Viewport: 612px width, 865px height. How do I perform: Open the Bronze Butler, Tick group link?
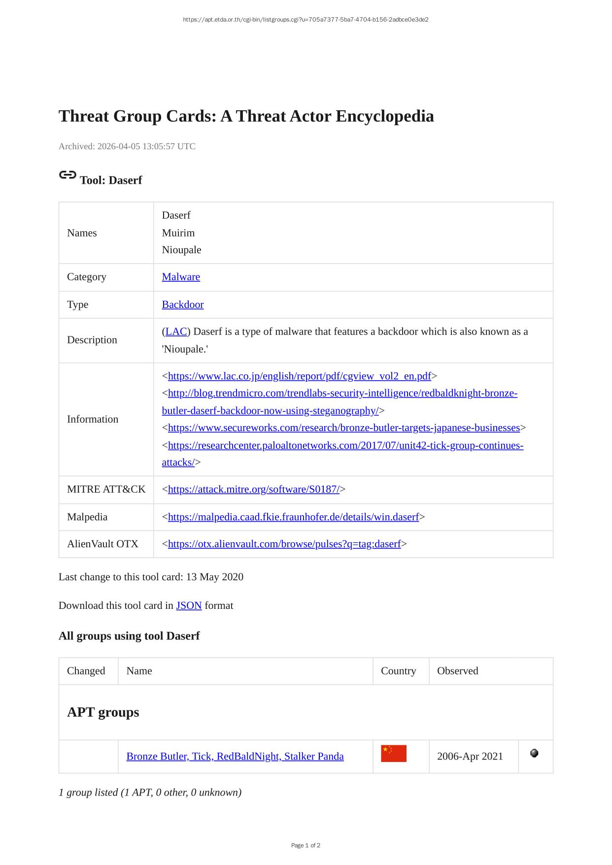pos(235,756)
